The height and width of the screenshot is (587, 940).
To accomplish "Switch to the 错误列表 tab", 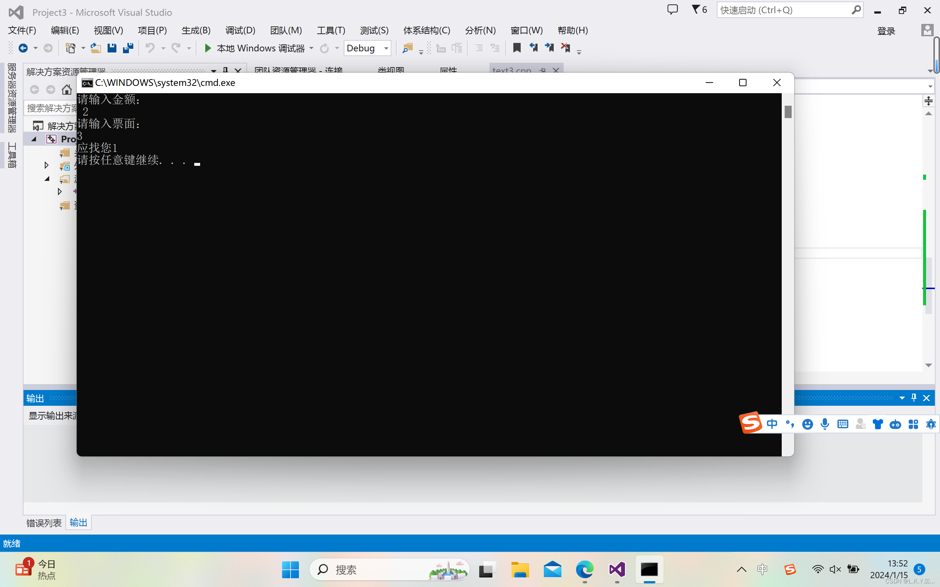I will pos(44,522).
